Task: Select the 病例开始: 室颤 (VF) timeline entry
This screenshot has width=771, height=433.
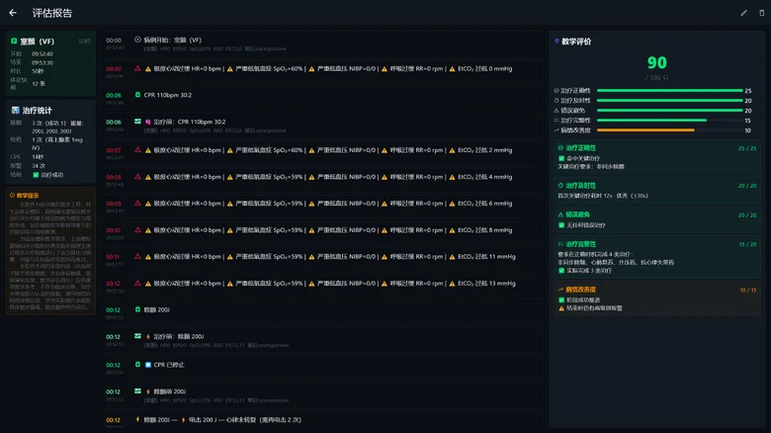Action: point(322,43)
